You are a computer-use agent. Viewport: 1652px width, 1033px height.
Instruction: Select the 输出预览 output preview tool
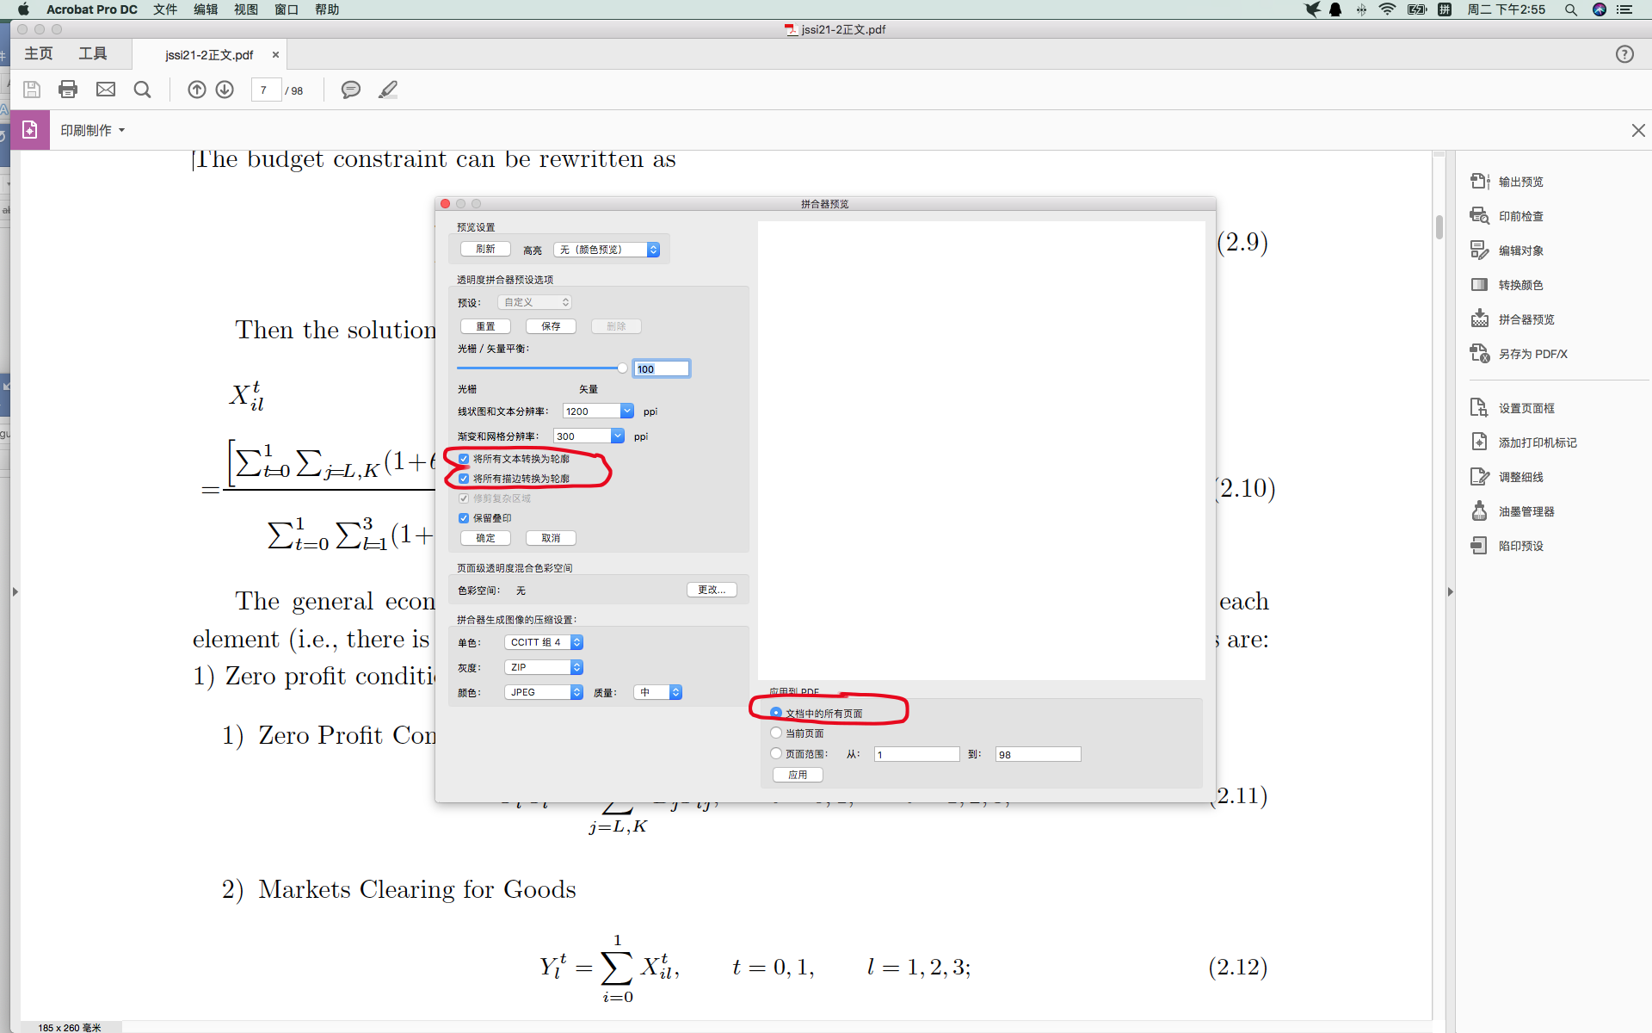pos(1519,182)
